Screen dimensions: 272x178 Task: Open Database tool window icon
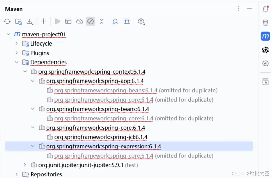(266, 23)
